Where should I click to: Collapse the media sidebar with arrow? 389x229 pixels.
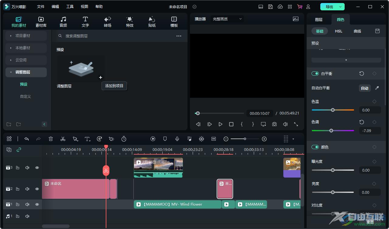[x=44, y=124]
